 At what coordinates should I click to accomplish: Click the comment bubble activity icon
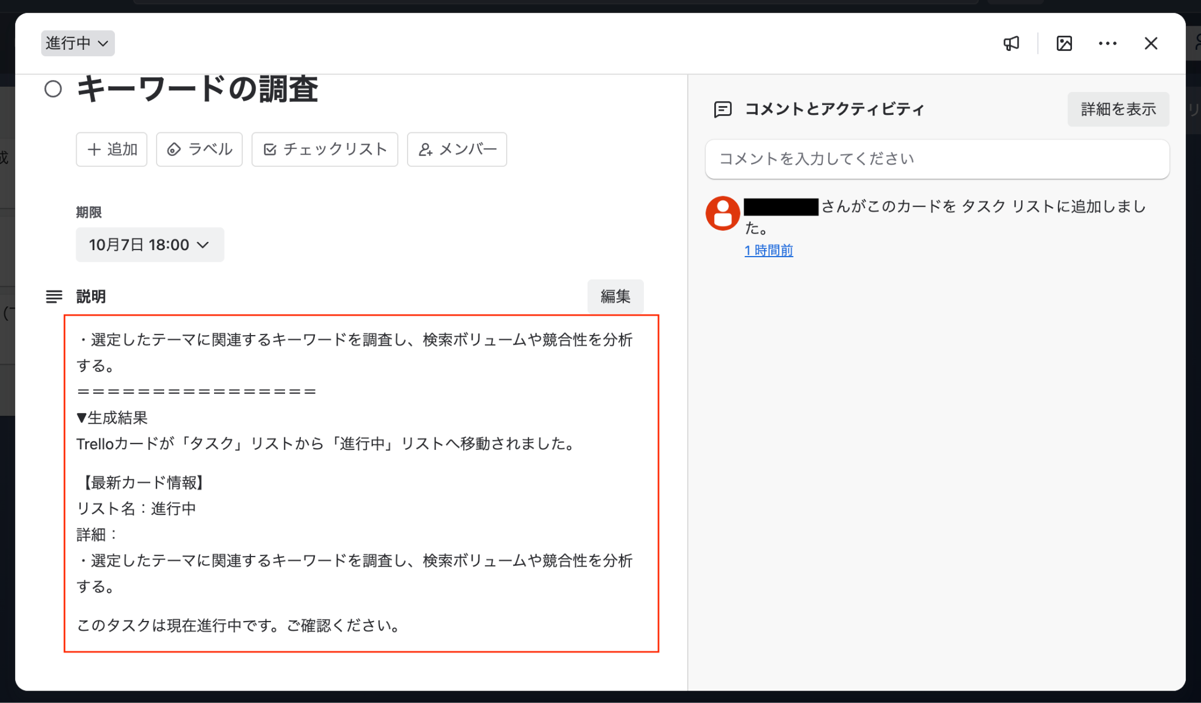point(722,110)
